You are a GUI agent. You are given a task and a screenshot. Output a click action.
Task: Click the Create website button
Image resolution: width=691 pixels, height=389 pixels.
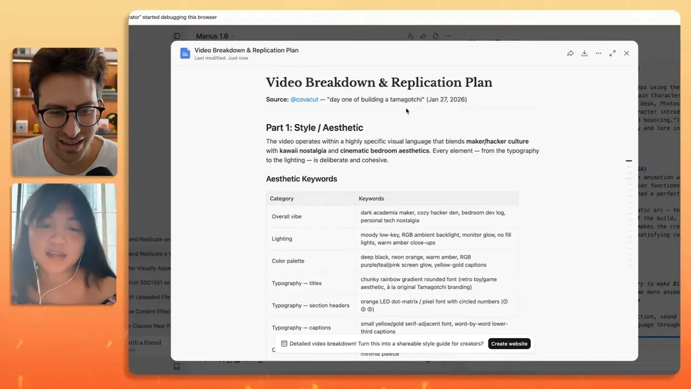click(509, 344)
